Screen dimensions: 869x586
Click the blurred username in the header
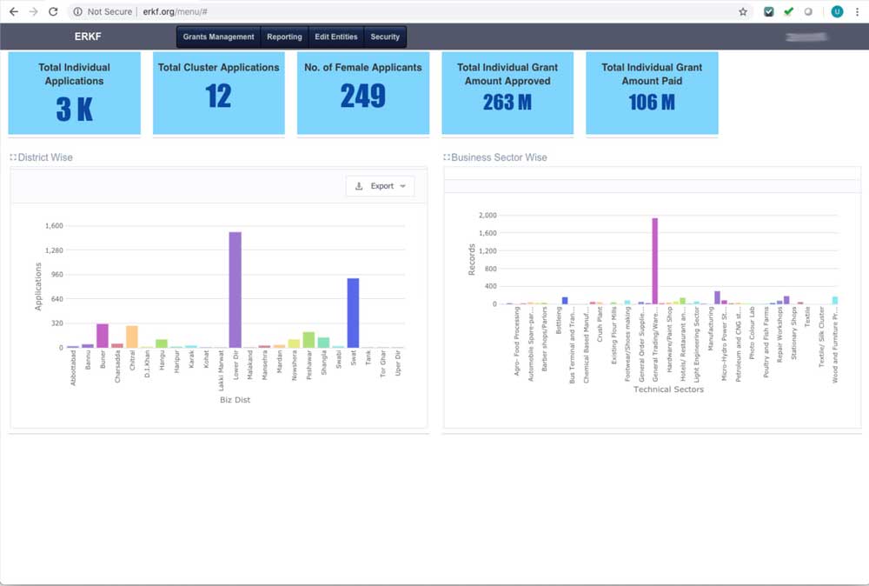point(806,37)
